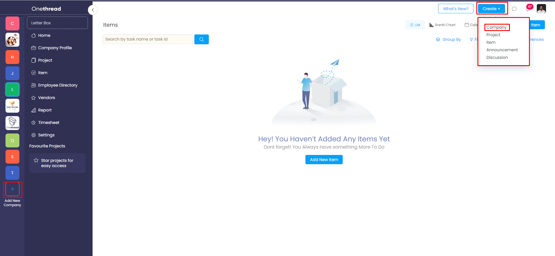The width and height of the screenshot is (555, 256).
Task: Click the notification bell icon
Action: coord(528,9)
